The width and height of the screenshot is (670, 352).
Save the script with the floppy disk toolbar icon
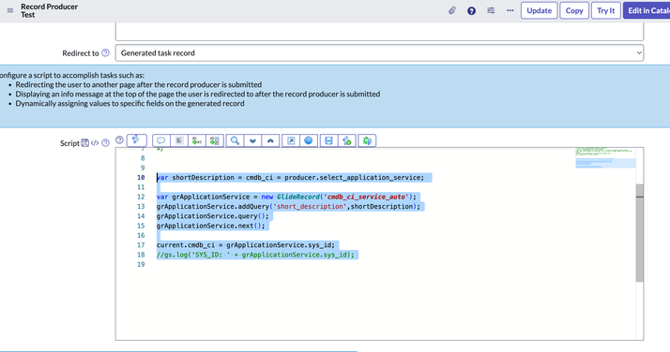328,140
